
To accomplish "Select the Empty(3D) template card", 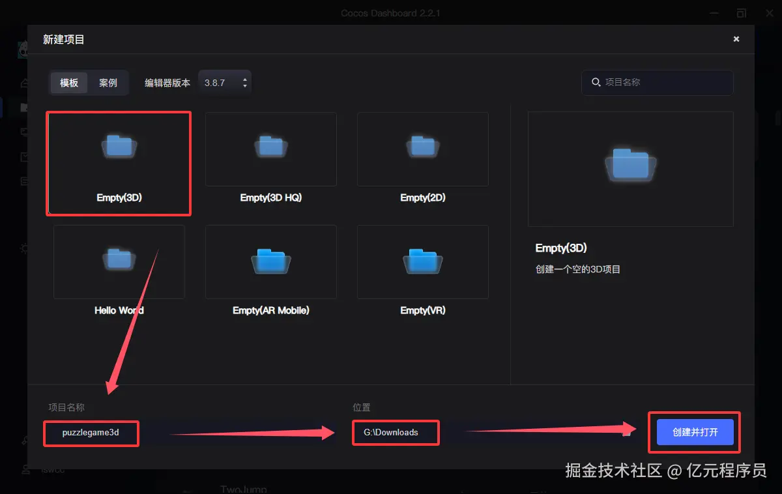I will click(x=119, y=163).
